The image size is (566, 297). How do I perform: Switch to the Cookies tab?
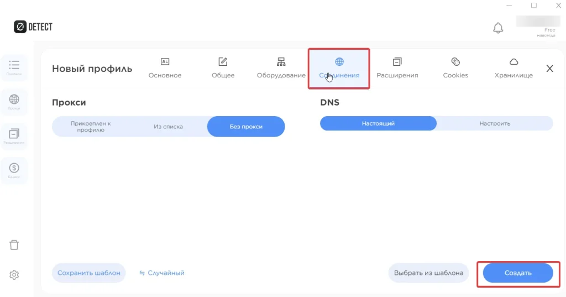coord(455,68)
